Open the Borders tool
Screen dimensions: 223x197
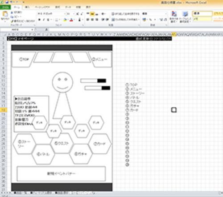point(57,20)
